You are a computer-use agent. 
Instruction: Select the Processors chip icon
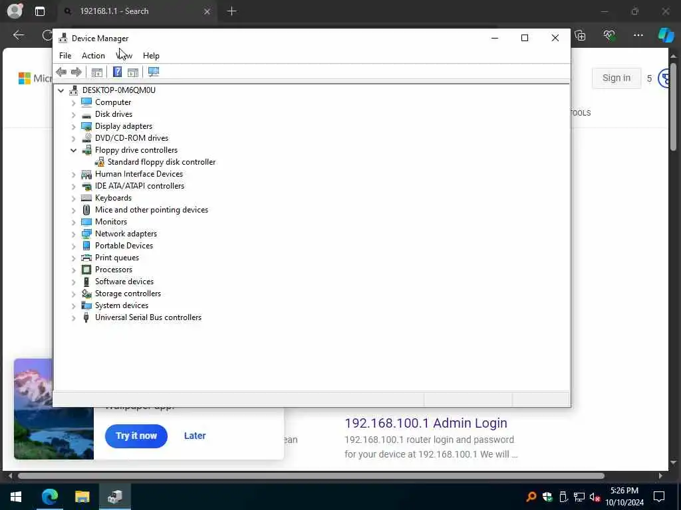pyautogui.click(x=86, y=270)
